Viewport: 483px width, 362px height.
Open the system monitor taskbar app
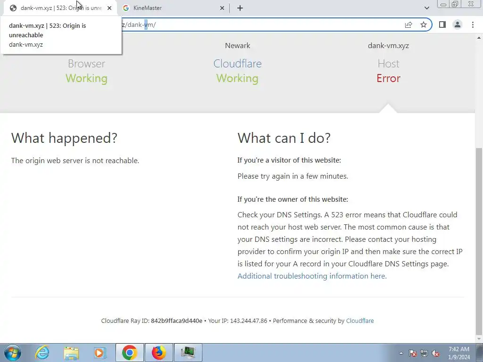click(188, 353)
